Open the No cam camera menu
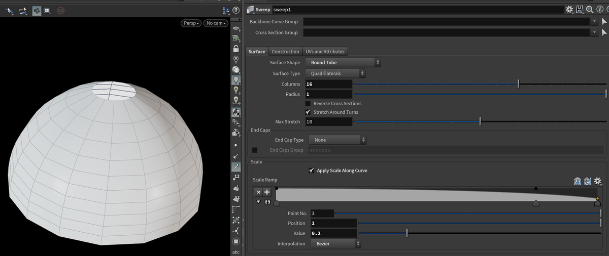Image resolution: width=609 pixels, height=256 pixels. click(x=216, y=23)
